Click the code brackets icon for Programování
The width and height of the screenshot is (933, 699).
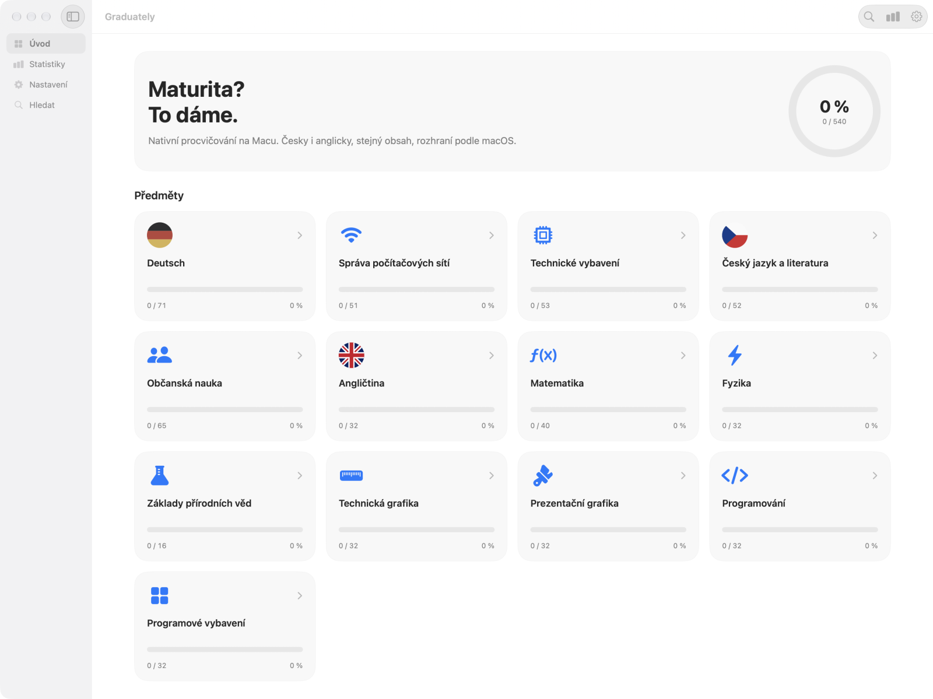point(735,475)
